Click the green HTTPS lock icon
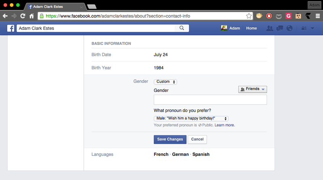This screenshot has height=180, width=323. [x=42, y=16]
